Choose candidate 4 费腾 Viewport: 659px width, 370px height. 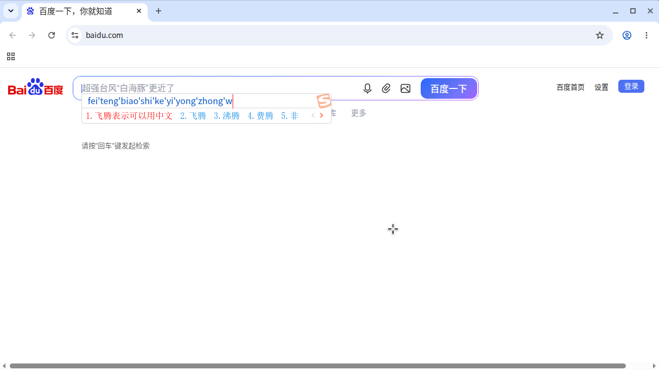[261, 116]
